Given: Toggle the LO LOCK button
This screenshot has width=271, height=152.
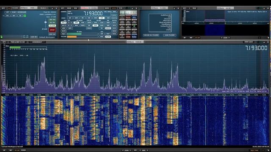Looking at the screenshot, I should (52, 25).
